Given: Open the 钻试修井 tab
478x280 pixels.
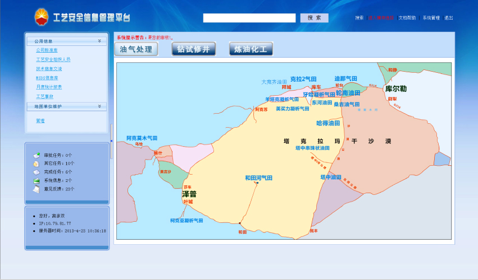Looking at the screenshot, I should [x=193, y=49].
